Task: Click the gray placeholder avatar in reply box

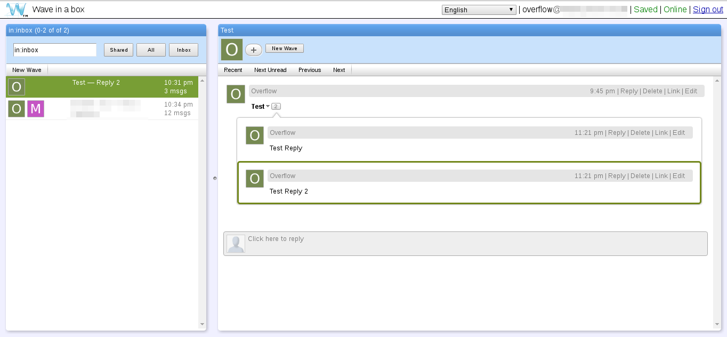Action: click(x=236, y=244)
